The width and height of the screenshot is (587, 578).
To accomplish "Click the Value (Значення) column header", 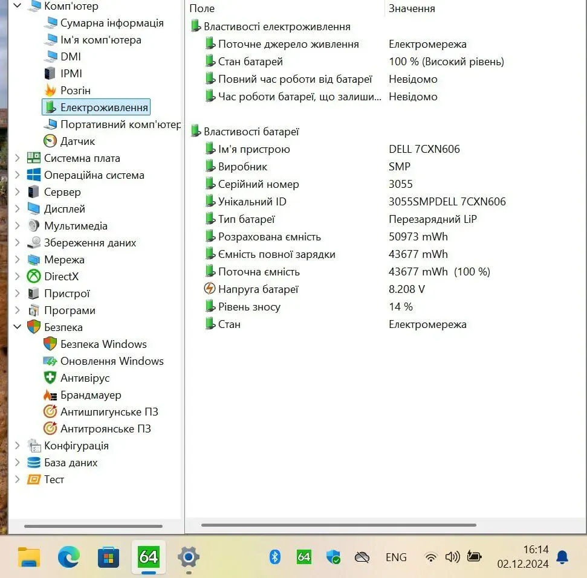I will [x=412, y=8].
